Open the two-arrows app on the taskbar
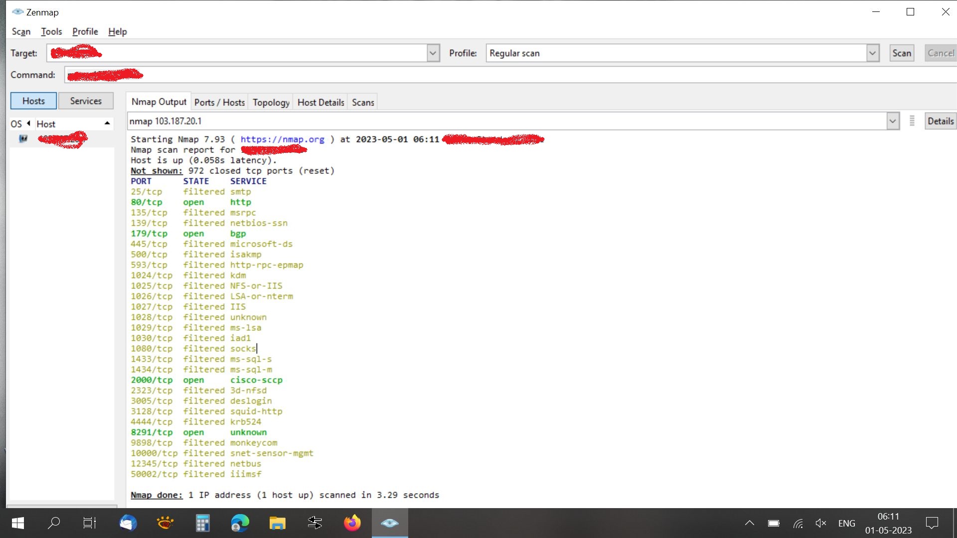The height and width of the screenshot is (538, 957). click(315, 523)
